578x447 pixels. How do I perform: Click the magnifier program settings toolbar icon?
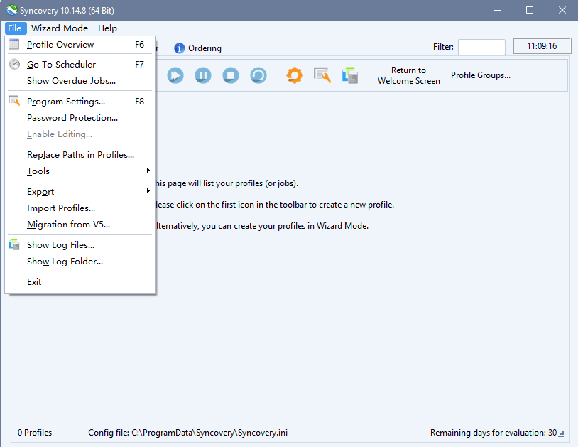tap(322, 75)
